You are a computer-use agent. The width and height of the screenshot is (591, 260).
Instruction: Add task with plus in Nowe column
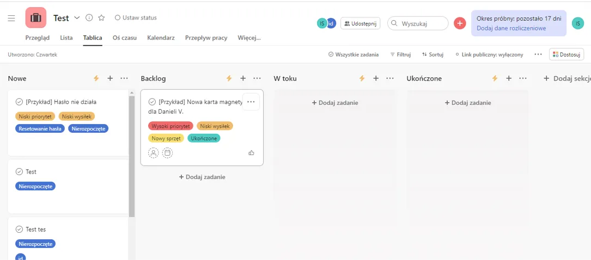coord(110,79)
